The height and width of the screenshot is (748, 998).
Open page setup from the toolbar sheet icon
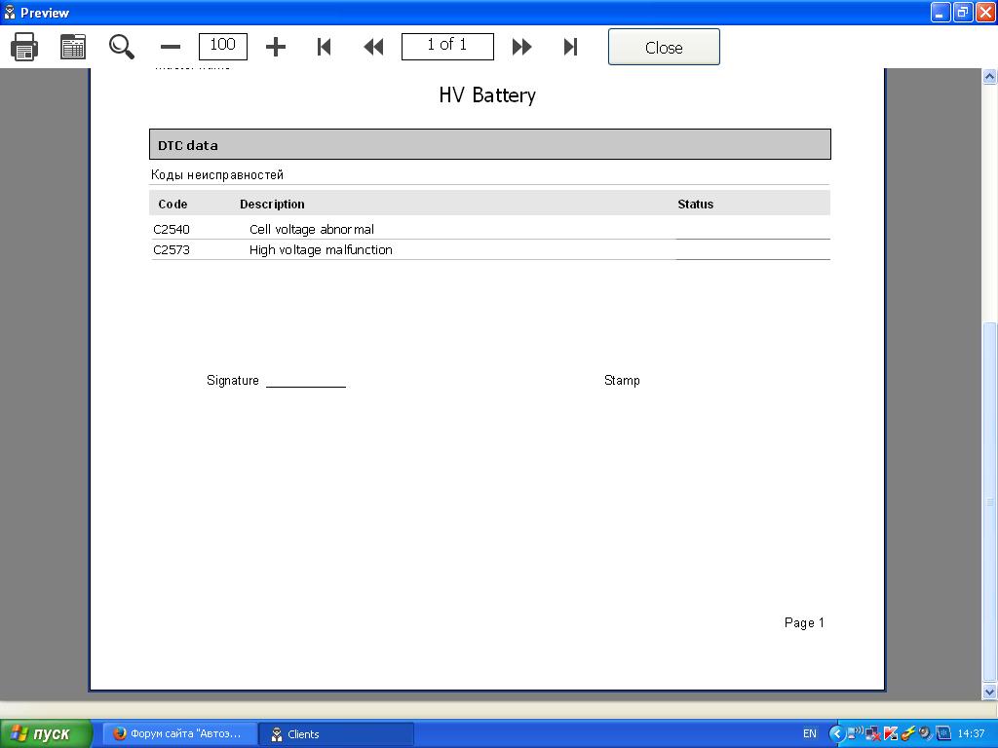pos(73,47)
